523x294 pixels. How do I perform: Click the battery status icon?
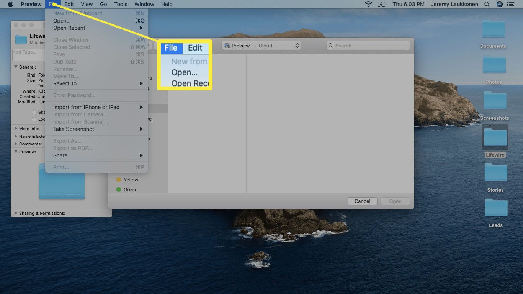pyautogui.click(x=382, y=4)
